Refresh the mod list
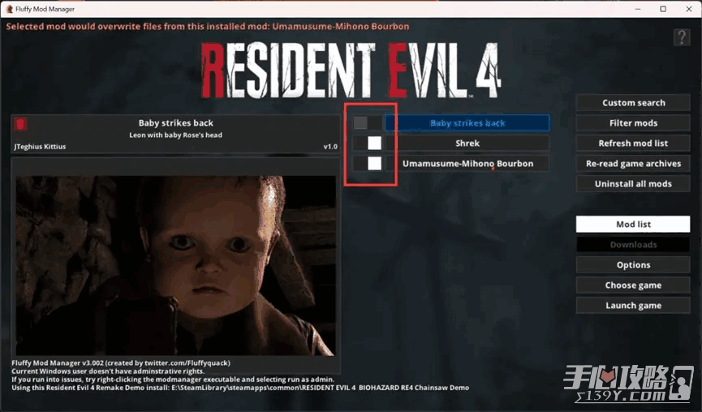The height and width of the screenshot is (412, 702). (x=633, y=144)
